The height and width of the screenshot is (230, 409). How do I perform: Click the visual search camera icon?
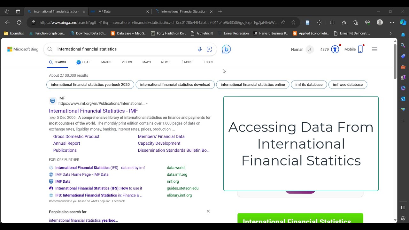209,49
